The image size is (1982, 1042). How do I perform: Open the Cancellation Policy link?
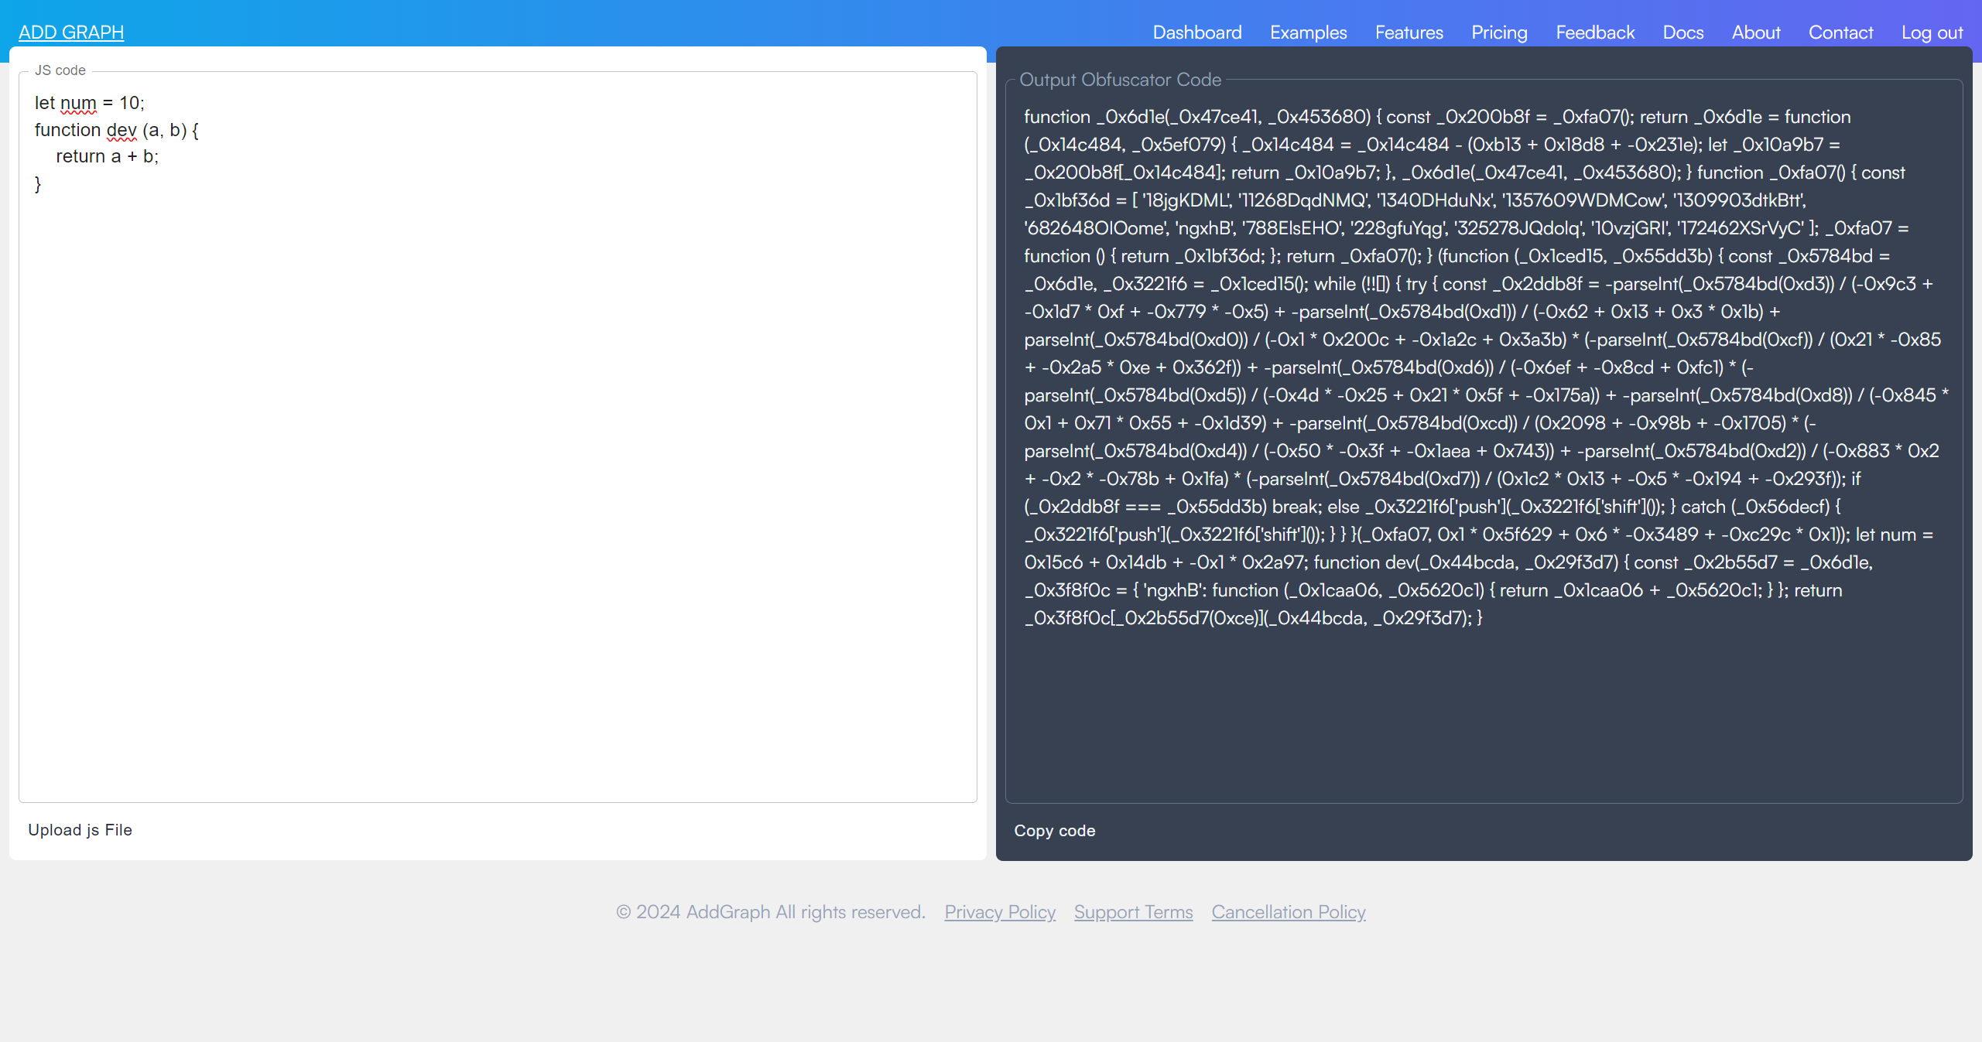1288,912
